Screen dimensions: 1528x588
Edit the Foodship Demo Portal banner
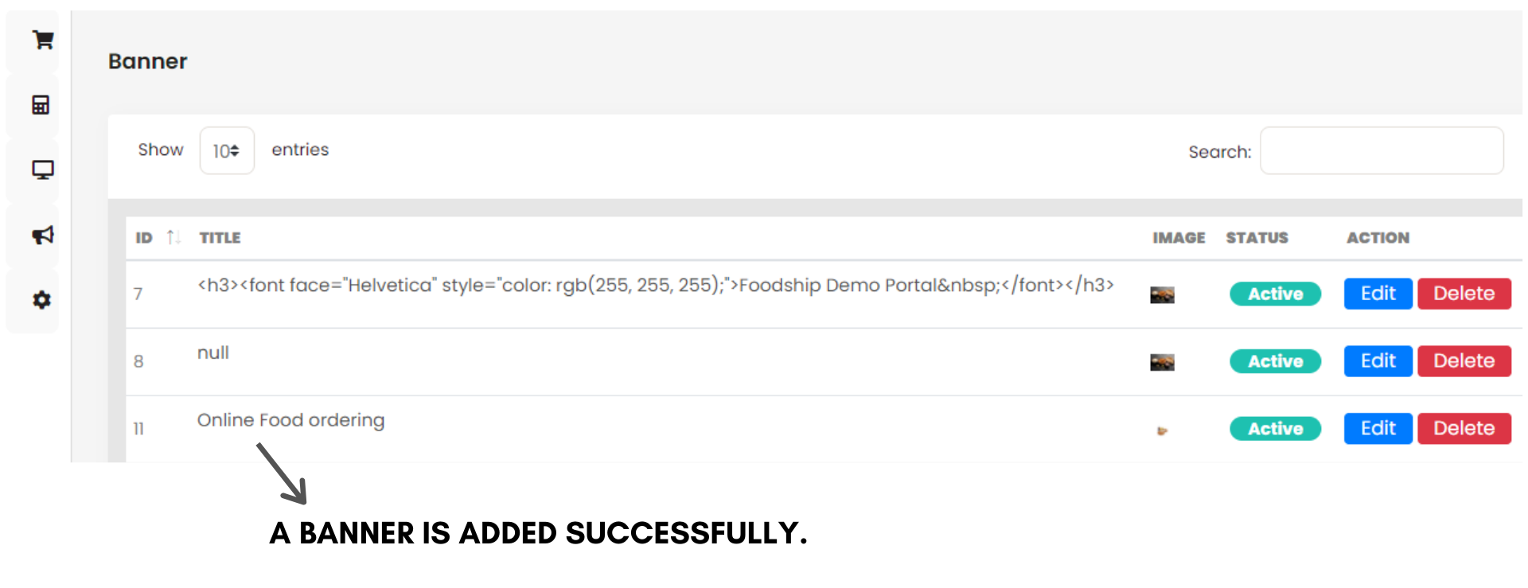(x=1377, y=294)
